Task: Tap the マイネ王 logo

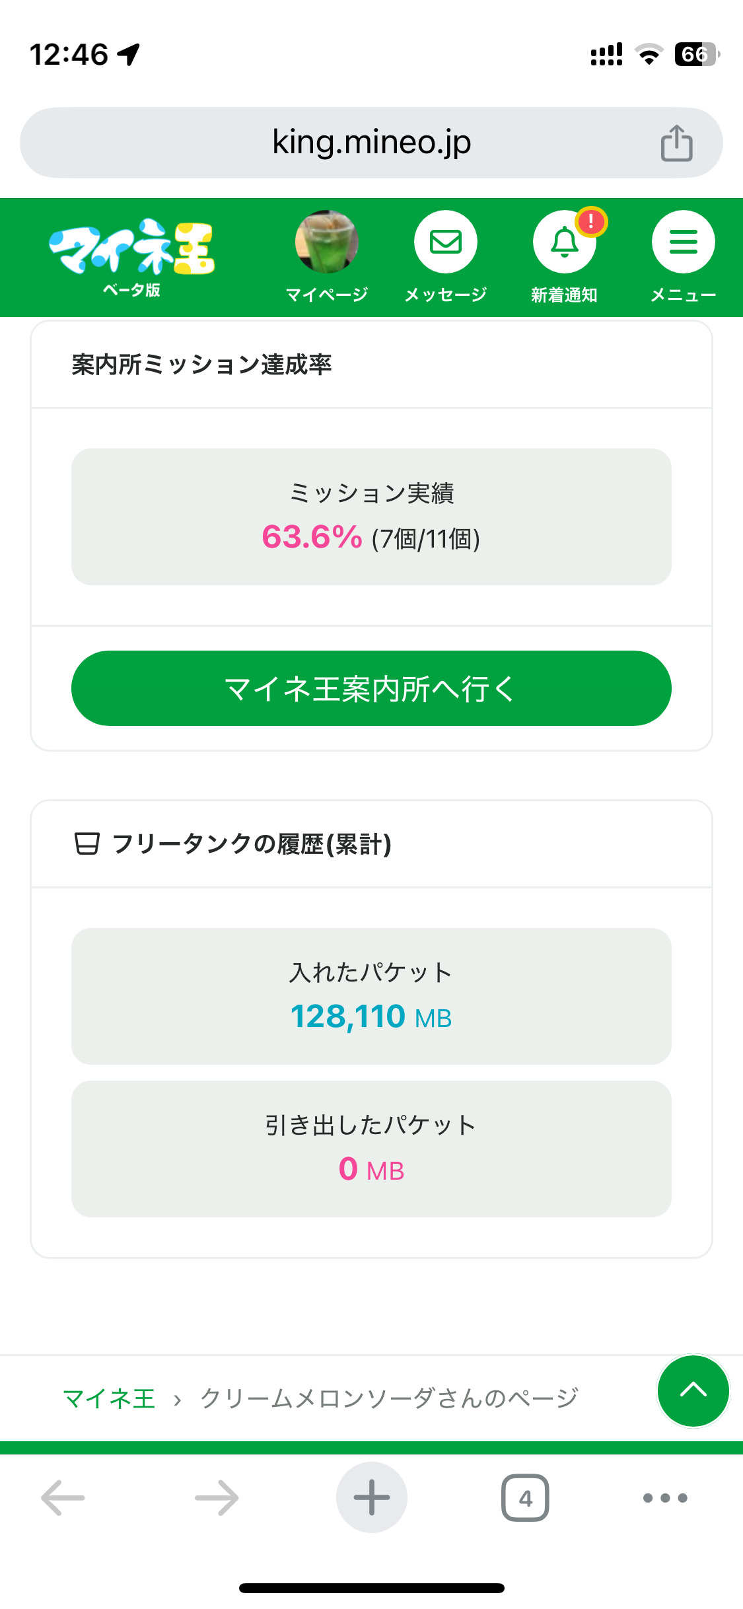Action: (131, 254)
